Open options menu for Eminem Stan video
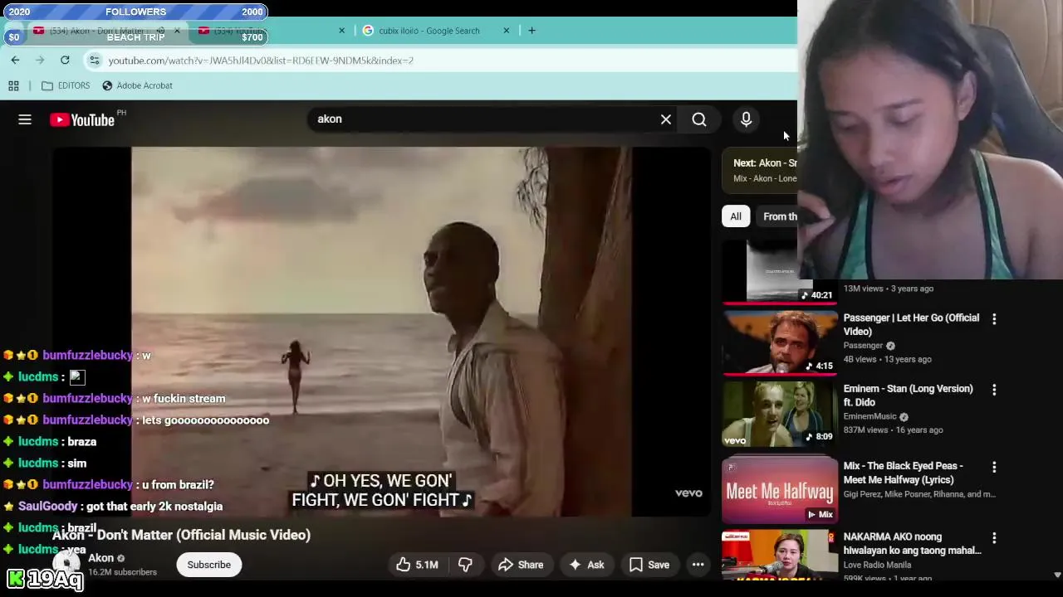 (x=994, y=390)
